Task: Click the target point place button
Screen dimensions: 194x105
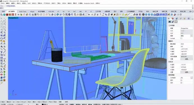Action: click(187, 72)
